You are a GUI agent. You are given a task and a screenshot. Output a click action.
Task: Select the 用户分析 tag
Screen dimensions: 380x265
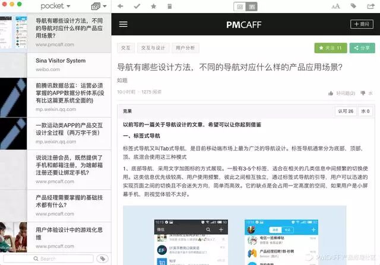185,48
